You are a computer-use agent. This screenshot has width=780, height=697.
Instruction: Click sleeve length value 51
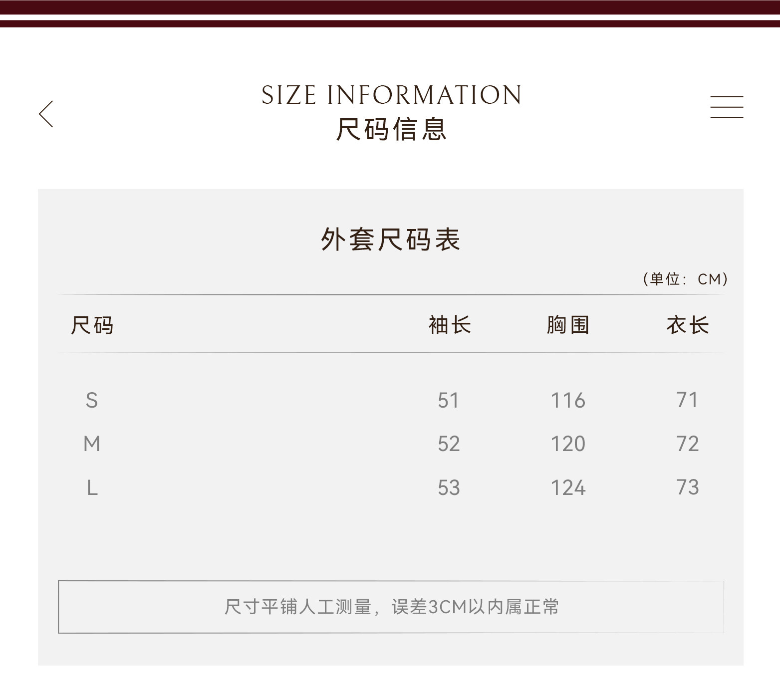click(448, 400)
